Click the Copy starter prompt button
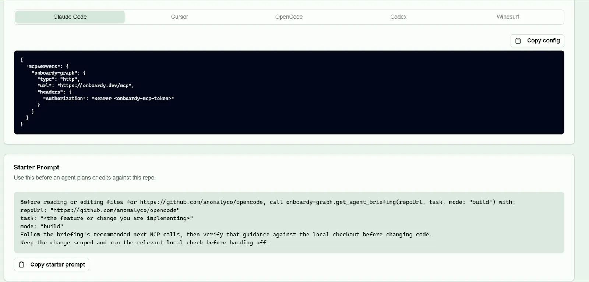 52,265
